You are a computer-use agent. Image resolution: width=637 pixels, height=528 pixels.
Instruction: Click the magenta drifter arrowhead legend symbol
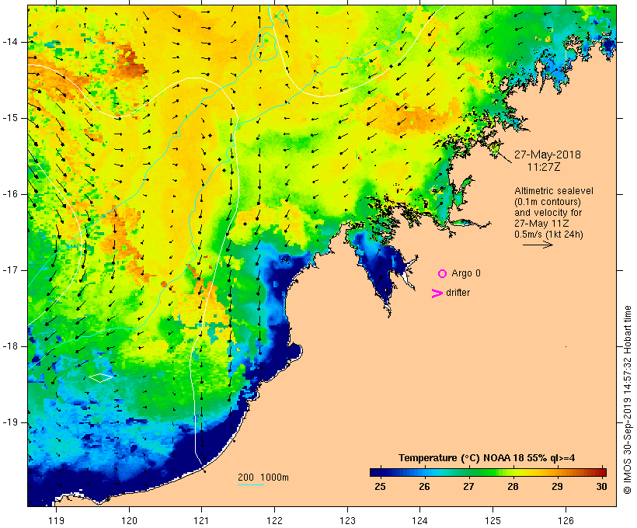437,294
